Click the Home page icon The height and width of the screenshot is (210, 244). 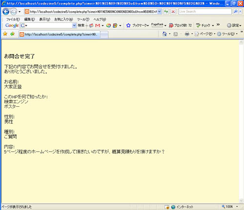(x=164, y=34)
